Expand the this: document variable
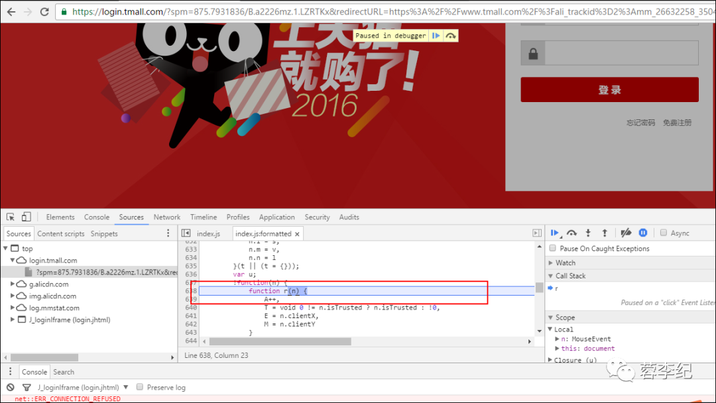The image size is (716, 403). (x=557, y=348)
